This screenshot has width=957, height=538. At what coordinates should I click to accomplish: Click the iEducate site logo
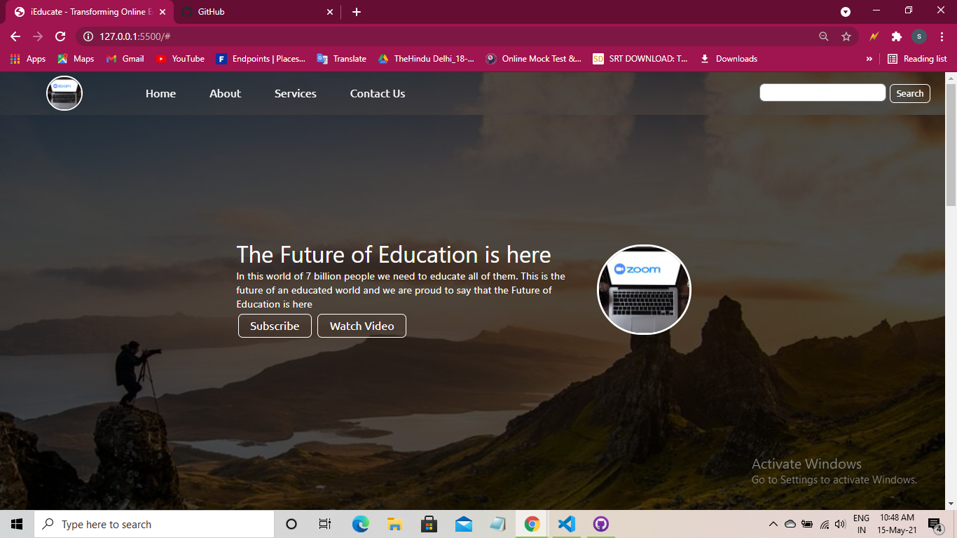pyautogui.click(x=64, y=93)
